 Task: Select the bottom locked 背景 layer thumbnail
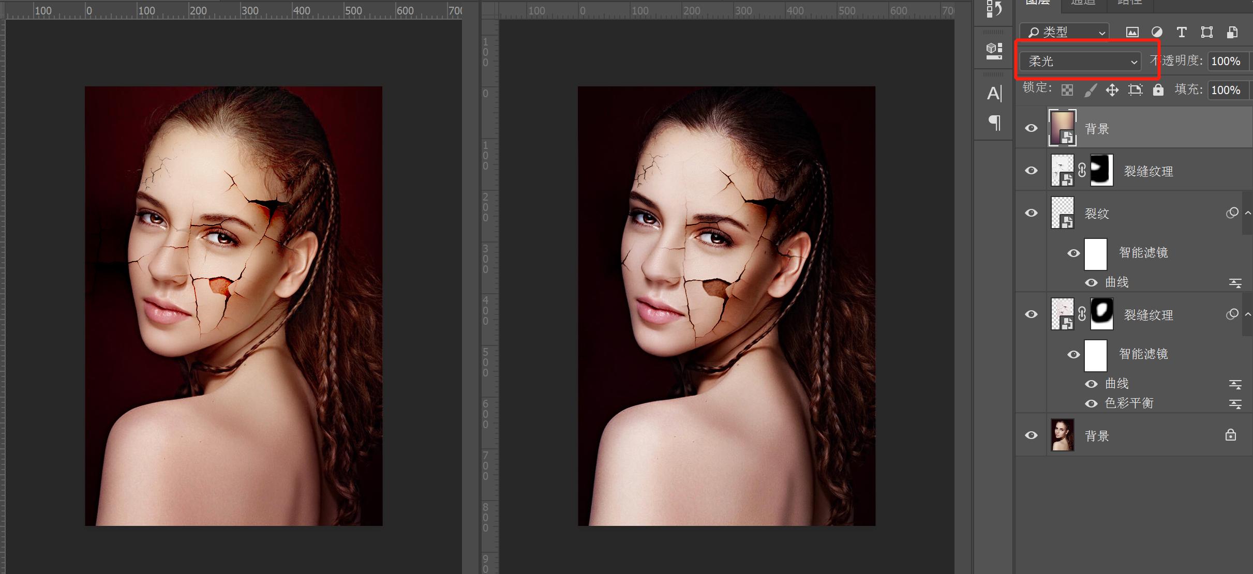pos(1063,435)
